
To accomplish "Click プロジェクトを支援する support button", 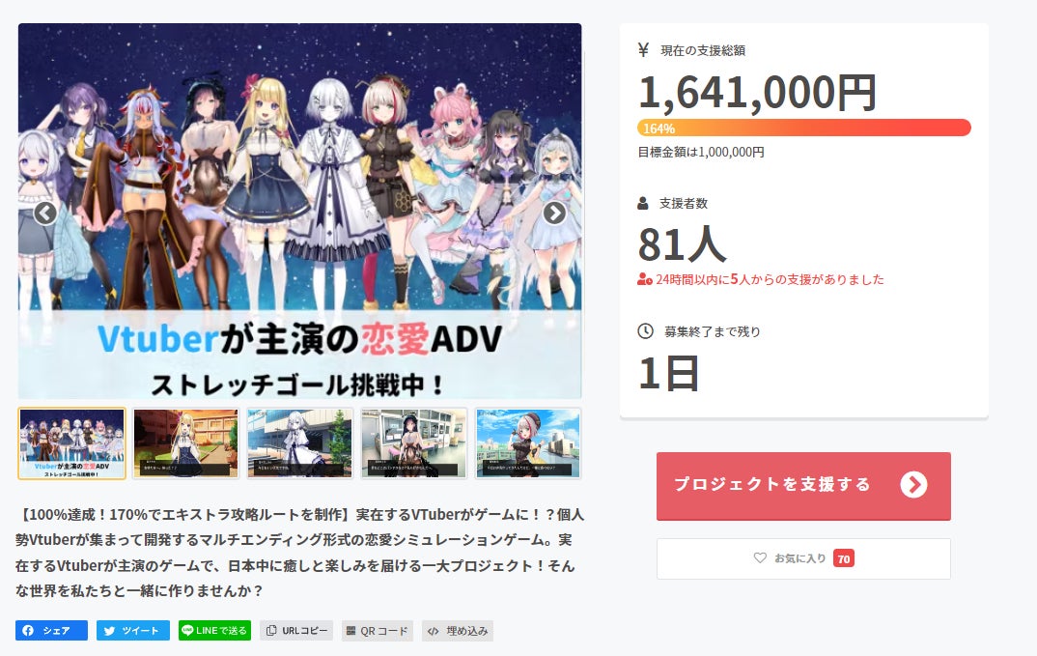I will point(803,486).
